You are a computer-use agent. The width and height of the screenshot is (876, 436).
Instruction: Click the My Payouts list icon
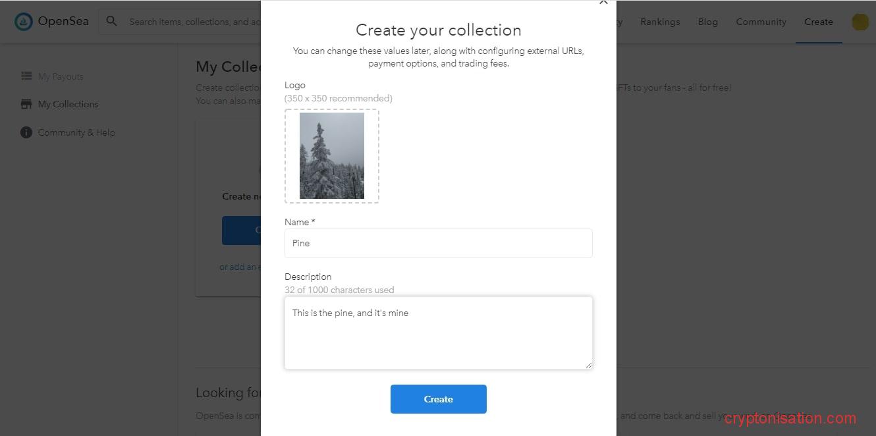(x=26, y=76)
